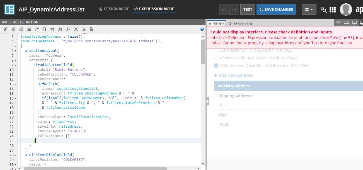Select the second desktop monitor preview size icon

354,23
